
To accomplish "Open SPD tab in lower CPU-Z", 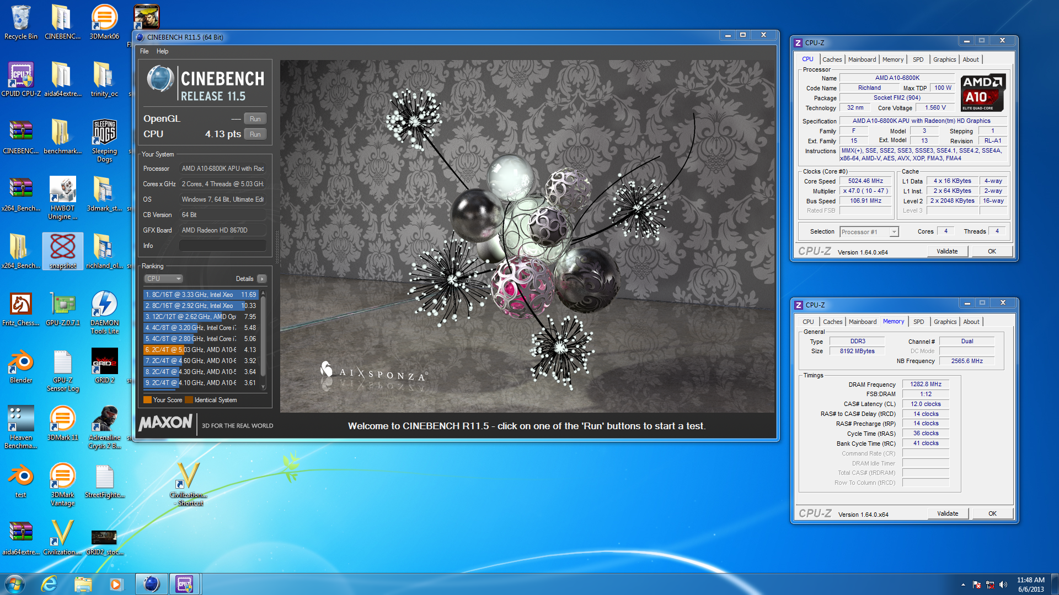I will (918, 322).
